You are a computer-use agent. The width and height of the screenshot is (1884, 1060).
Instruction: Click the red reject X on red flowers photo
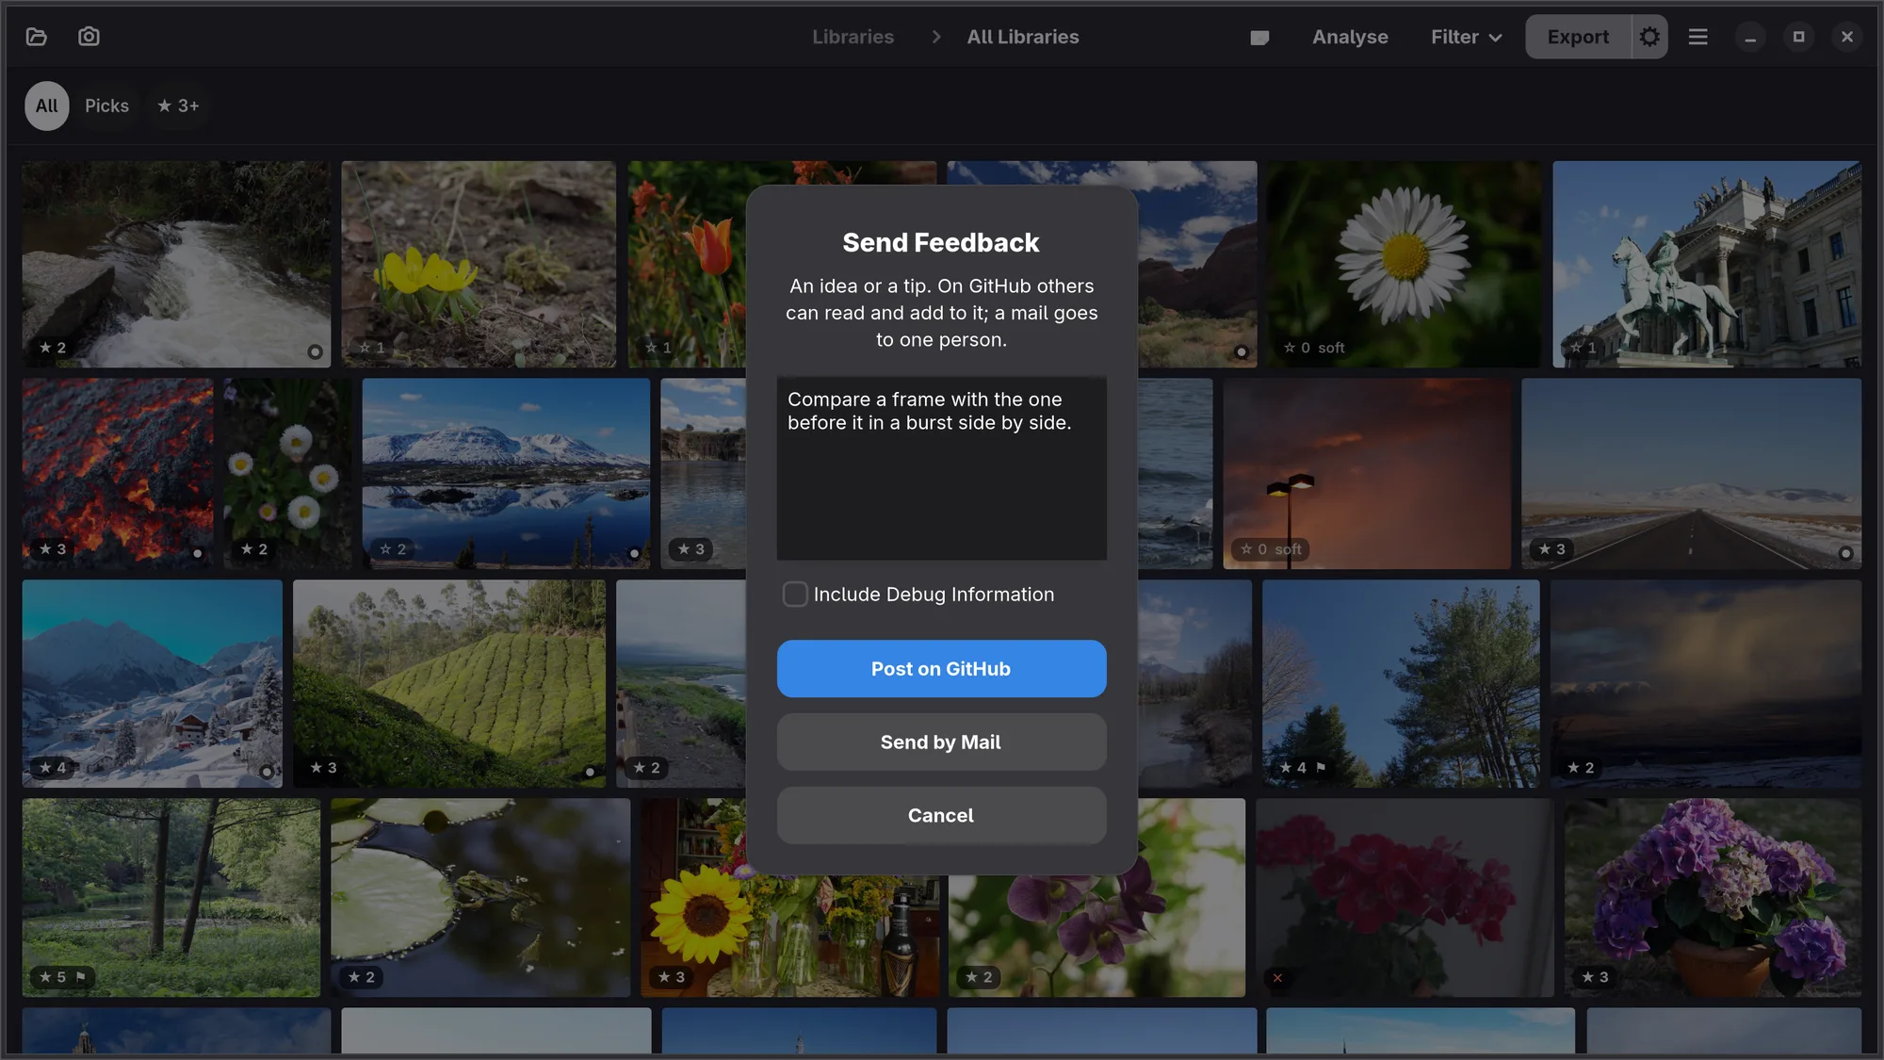(1277, 978)
